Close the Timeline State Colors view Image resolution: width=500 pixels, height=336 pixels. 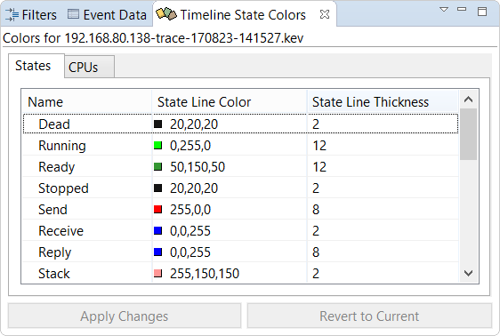325,14
